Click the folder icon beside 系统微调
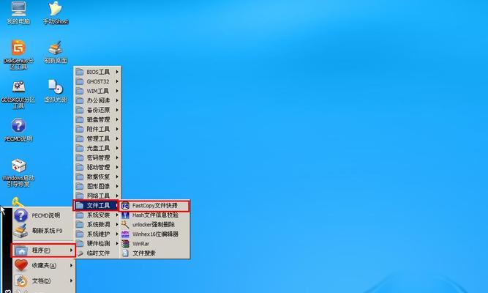This screenshot has width=488, height=293. click(80, 224)
